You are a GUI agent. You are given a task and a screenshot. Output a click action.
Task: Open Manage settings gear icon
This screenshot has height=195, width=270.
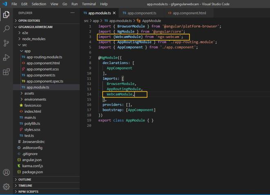coord(6,186)
